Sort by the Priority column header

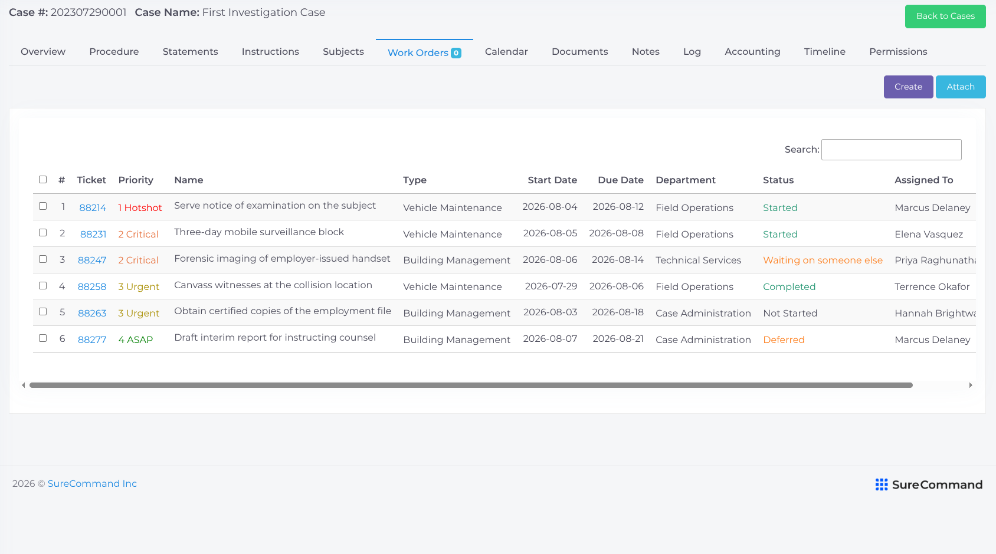(x=136, y=180)
